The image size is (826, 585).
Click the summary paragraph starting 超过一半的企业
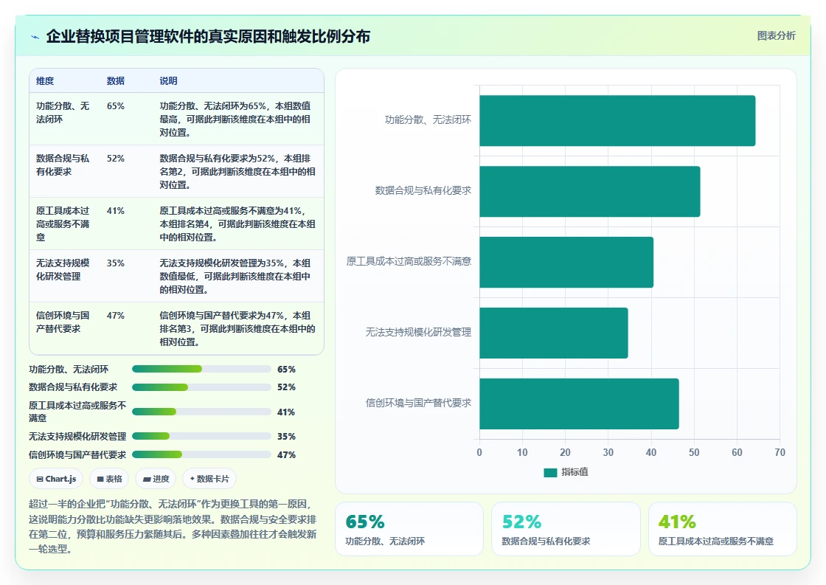click(173, 526)
